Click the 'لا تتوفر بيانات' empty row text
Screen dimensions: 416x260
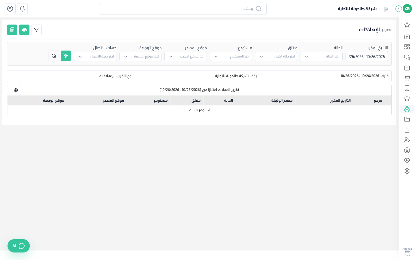click(x=199, y=110)
